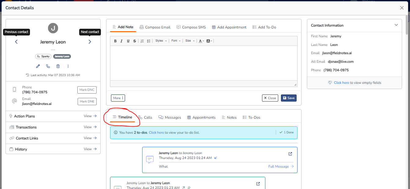This screenshot has width=410, height=189.
Task: Click inside the note text area
Action: tap(204, 63)
